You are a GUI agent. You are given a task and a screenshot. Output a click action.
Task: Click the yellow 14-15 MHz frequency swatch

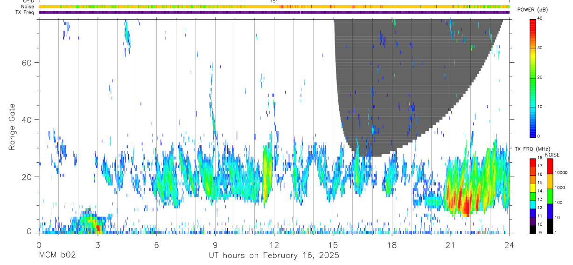(x=533, y=188)
